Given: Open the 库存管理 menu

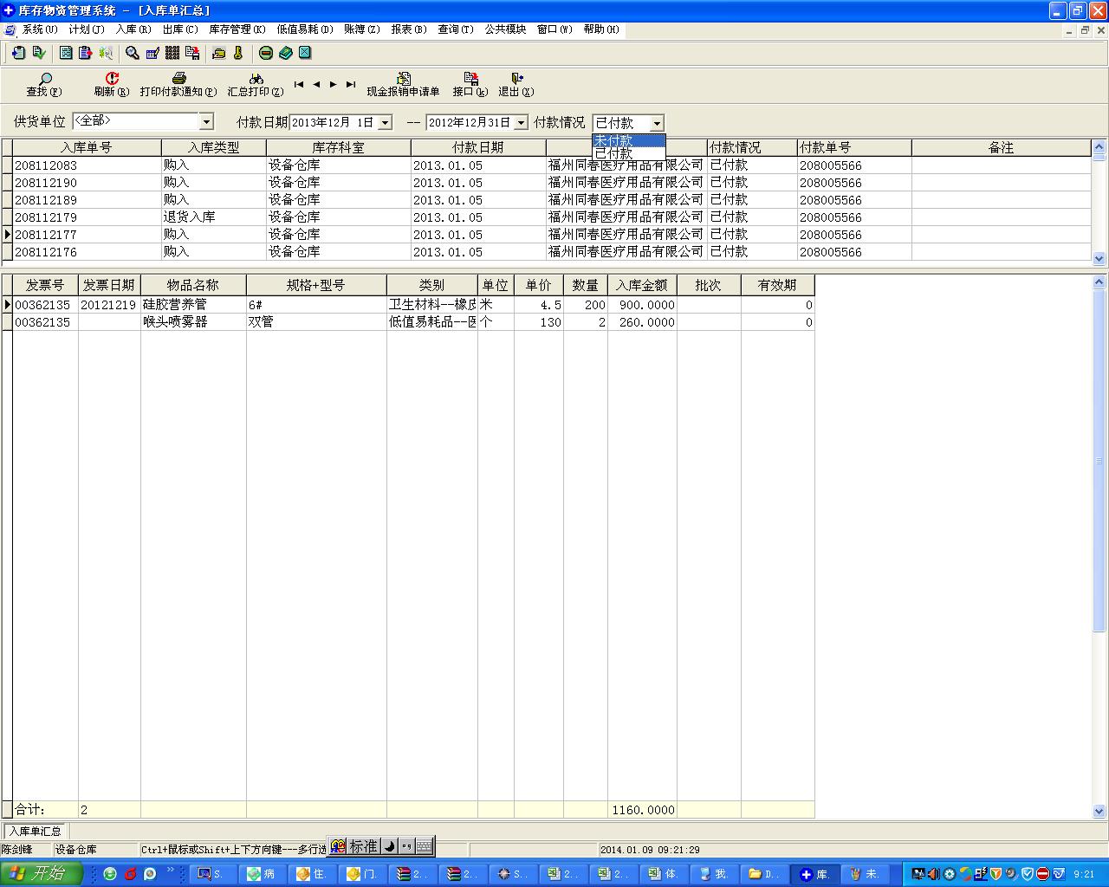Looking at the screenshot, I should [x=237, y=29].
